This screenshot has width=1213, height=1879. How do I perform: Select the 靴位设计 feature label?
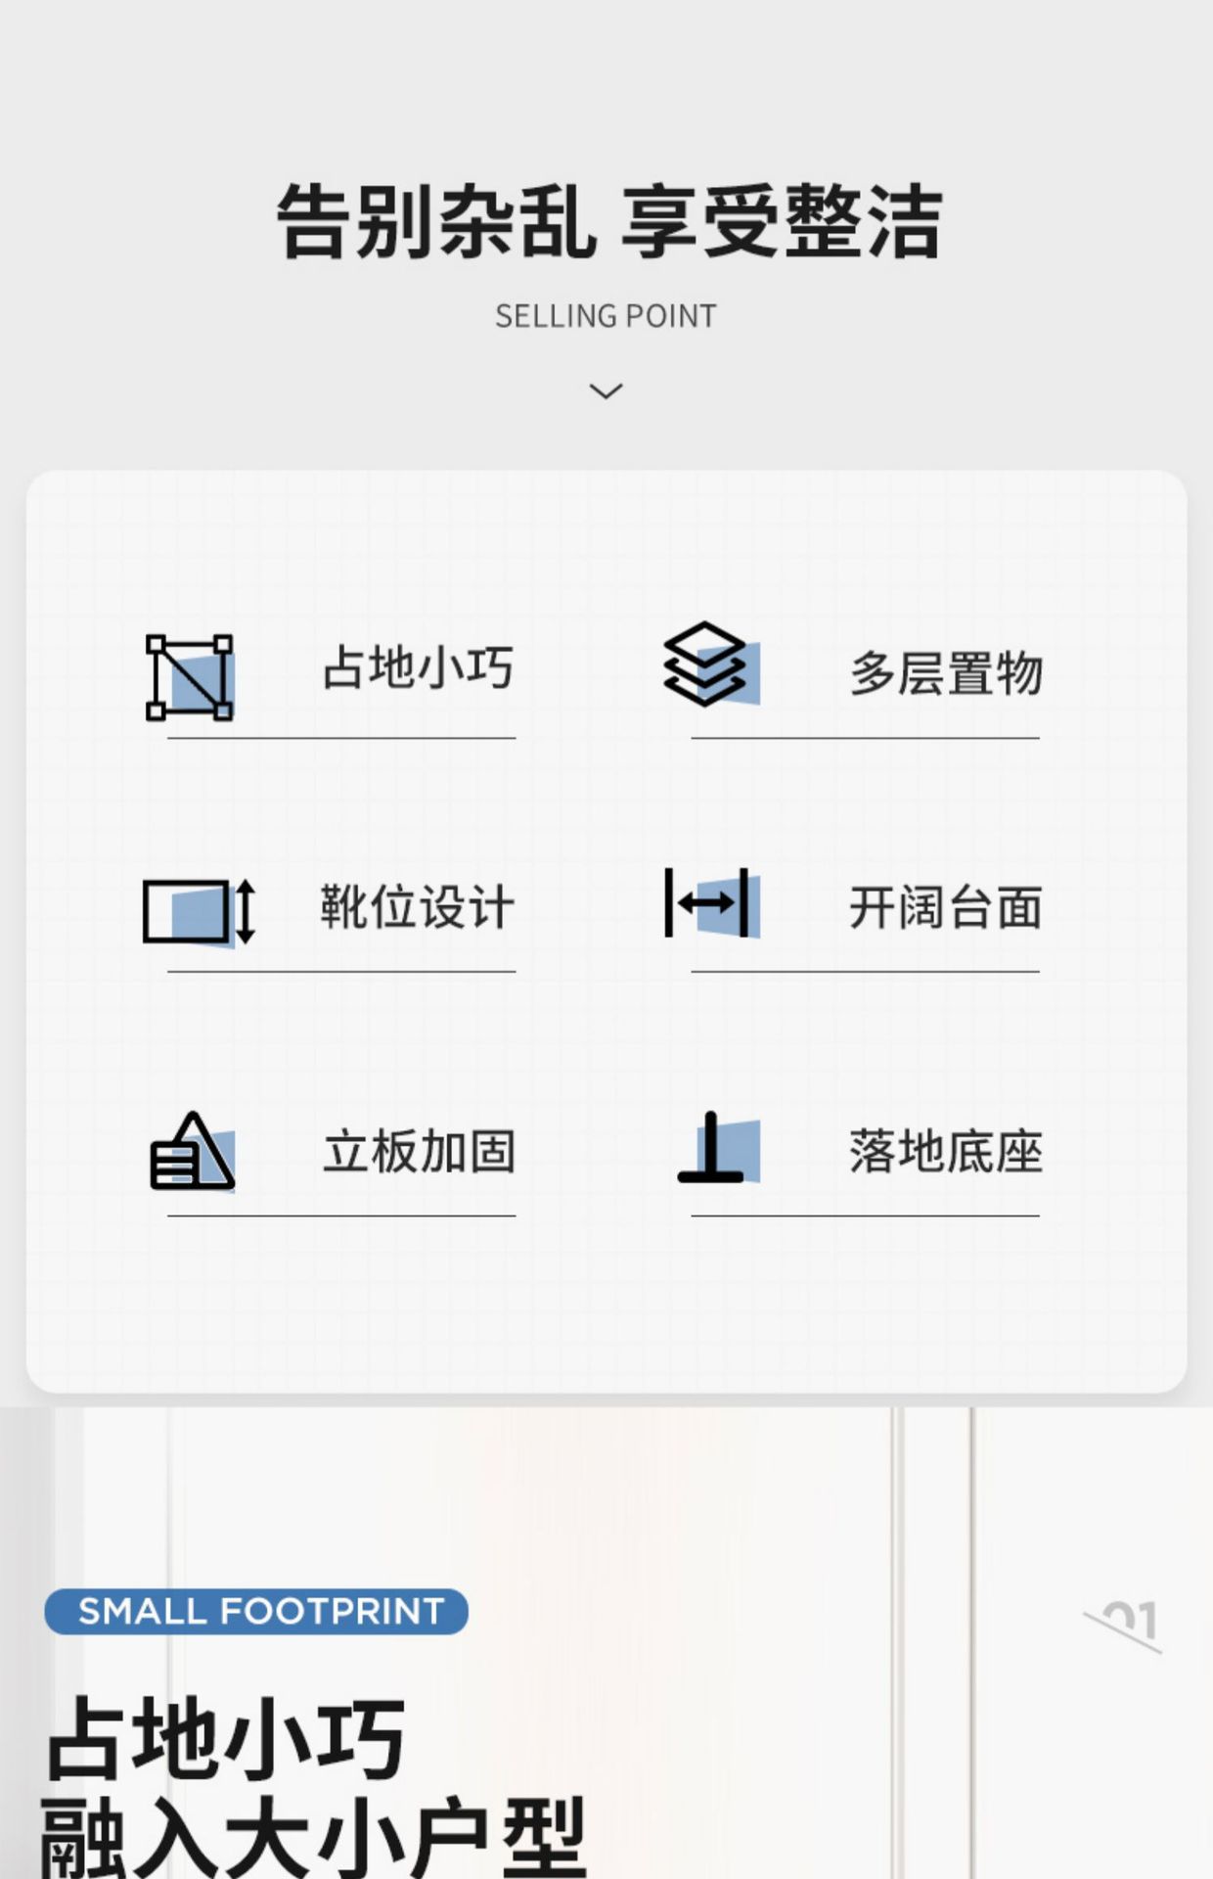417,906
